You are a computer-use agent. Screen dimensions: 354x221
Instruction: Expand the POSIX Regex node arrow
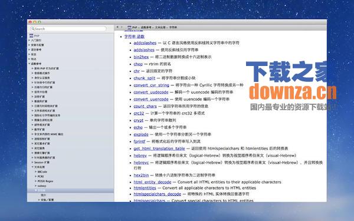35,181
